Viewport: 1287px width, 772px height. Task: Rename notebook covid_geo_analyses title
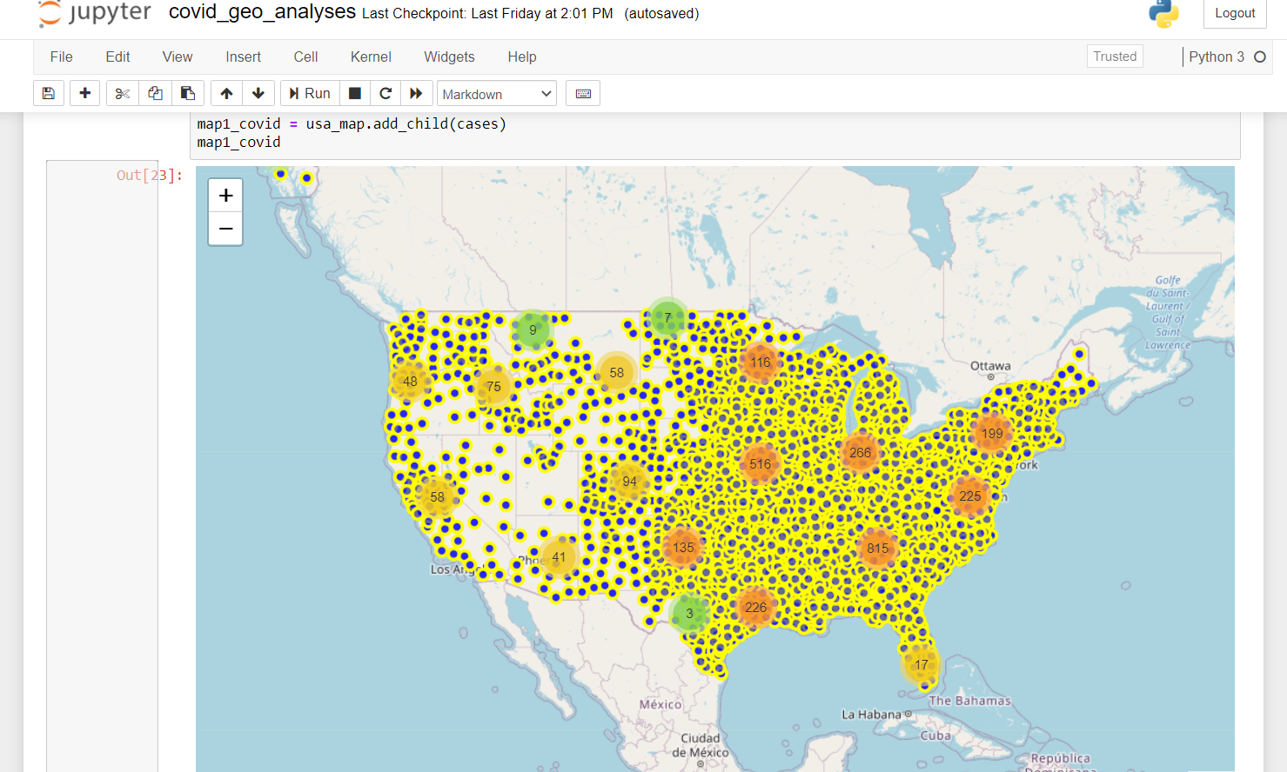coord(262,12)
